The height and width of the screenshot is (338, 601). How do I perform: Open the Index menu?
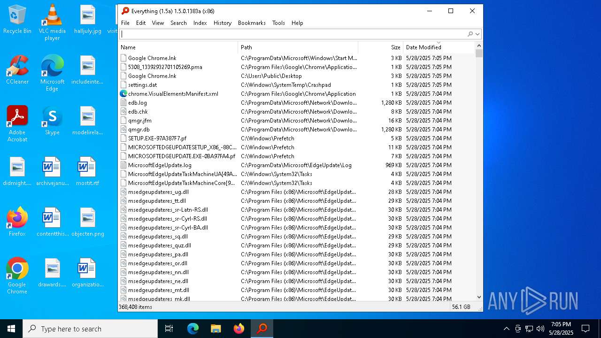[200, 23]
